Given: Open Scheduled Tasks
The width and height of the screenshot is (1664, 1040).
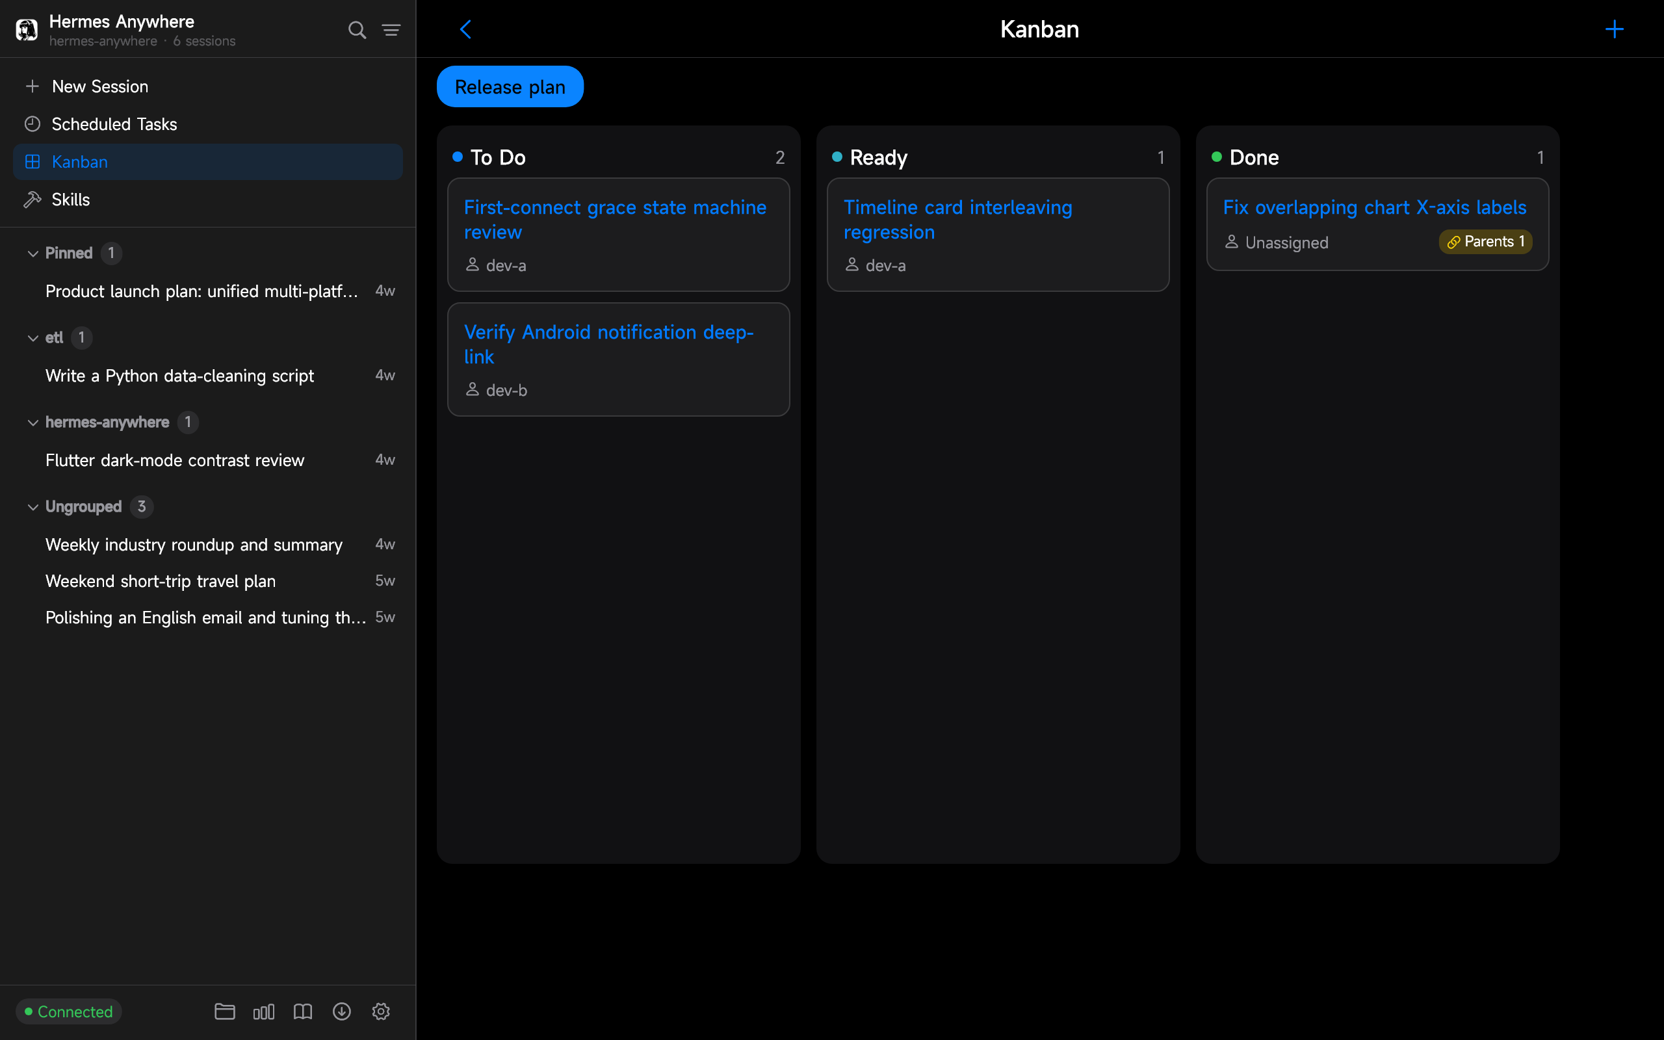Looking at the screenshot, I should pyautogui.click(x=207, y=123).
